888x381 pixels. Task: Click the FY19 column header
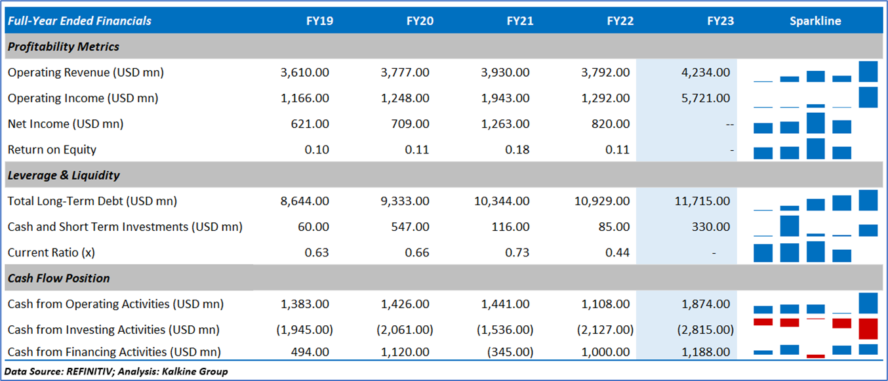(x=319, y=21)
